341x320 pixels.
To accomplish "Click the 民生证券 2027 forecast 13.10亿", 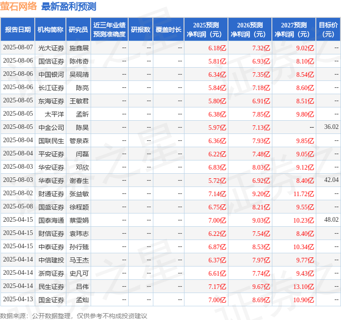I will pos(303,287).
